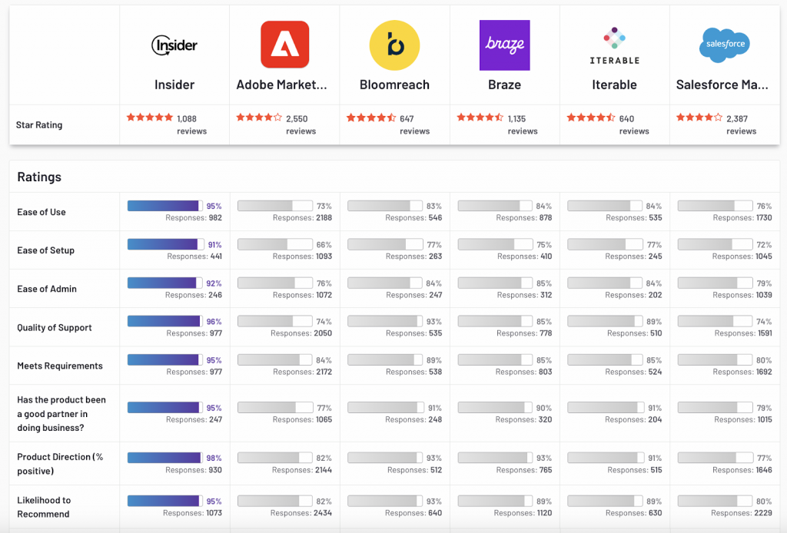Click the yellow Bloomreach logo

394,45
